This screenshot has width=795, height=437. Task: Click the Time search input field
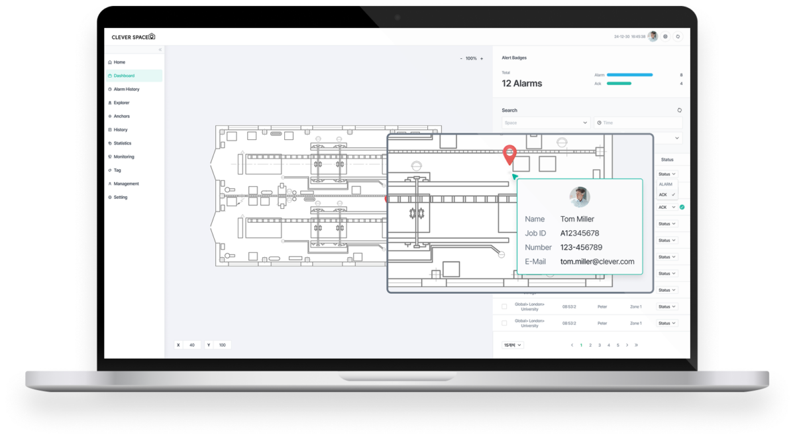637,123
